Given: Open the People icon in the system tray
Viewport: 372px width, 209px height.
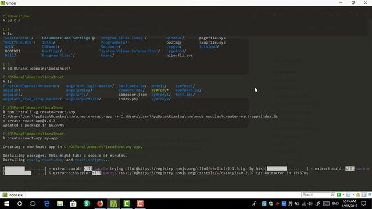Looking at the screenshot, I should tap(255, 204).
